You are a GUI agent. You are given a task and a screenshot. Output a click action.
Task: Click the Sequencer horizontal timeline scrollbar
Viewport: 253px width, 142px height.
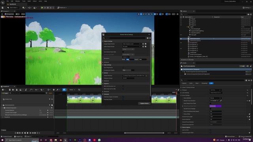144,133
